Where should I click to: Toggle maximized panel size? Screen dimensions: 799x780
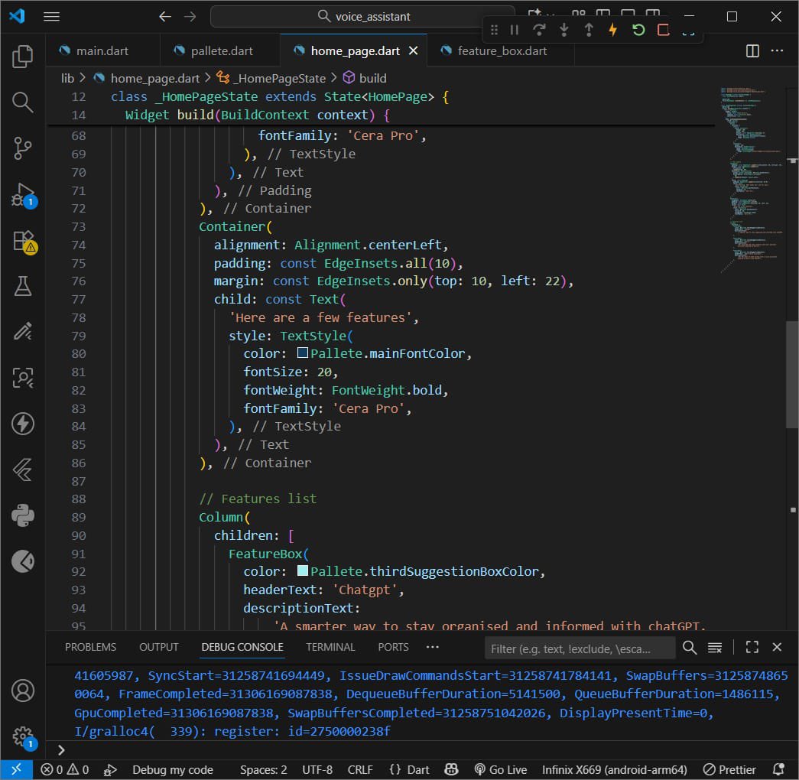point(752,648)
